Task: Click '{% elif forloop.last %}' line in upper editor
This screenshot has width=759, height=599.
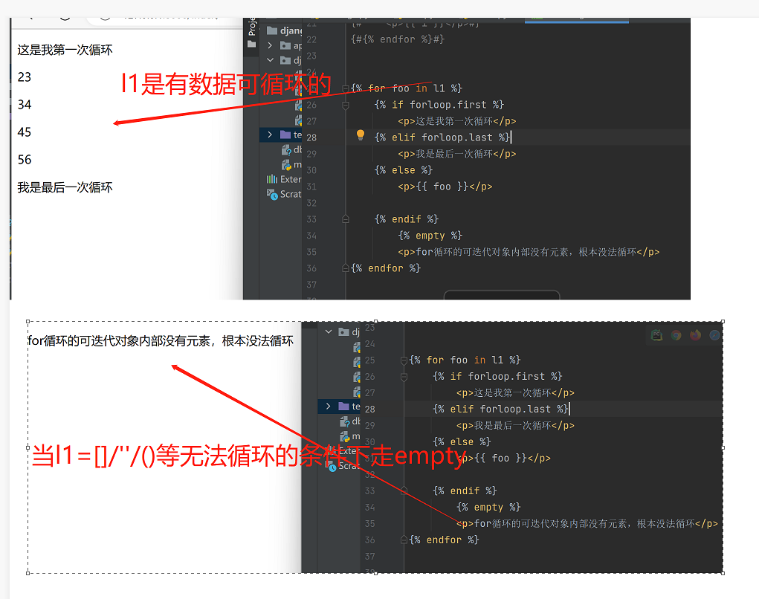Action: pyautogui.click(x=442, y=137)
